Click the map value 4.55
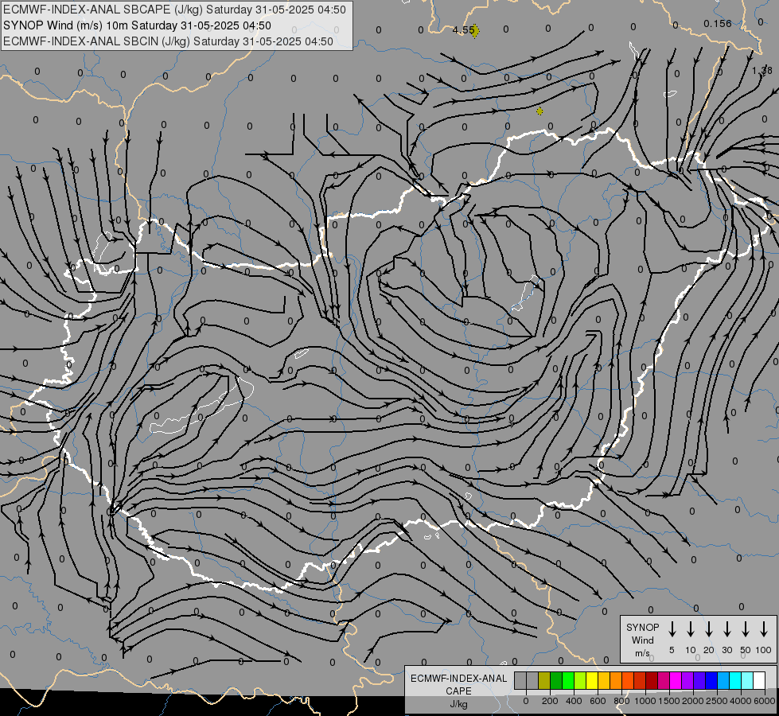 (464, 29)
